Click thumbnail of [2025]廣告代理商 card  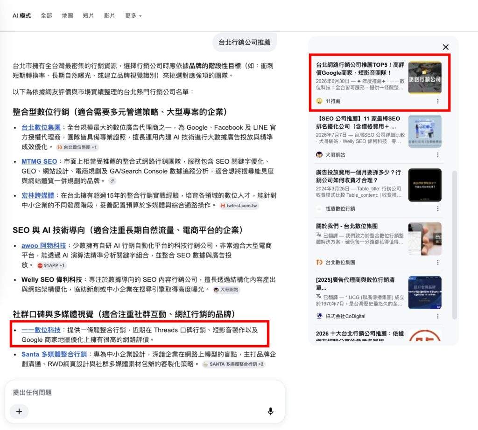point(425,292)
